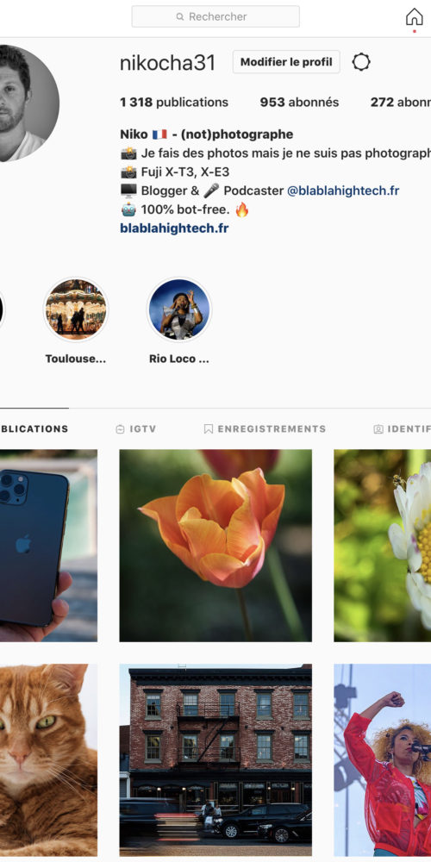
Task: Open the Toulouse story highlight
Action: pyautogui.click(x=76, y=309)
